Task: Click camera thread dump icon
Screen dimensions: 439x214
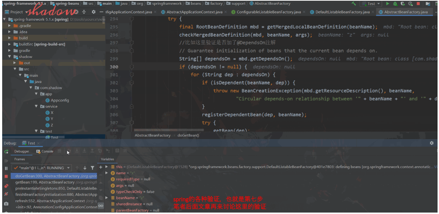Action: 6,204
